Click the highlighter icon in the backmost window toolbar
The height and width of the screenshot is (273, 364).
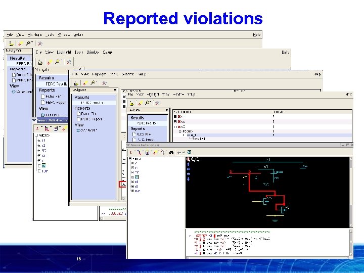[21, 43]
